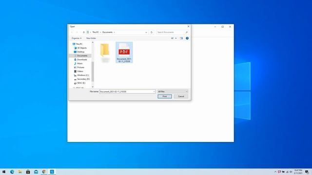Open the All files type dropdown
Screen dimensions: 312x175
coord(173,92)
